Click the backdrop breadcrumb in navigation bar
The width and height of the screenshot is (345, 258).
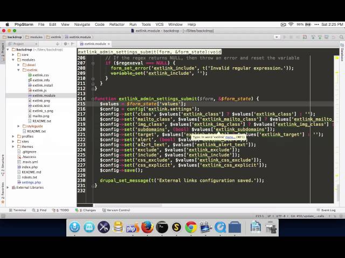point(12,37)
